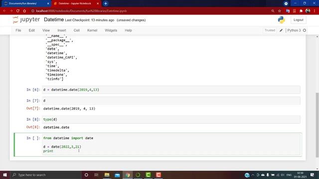Image resolution: width=319 pixels, height=179 pixels.
Task: Select the type(d) input cell
Action: 171,119
